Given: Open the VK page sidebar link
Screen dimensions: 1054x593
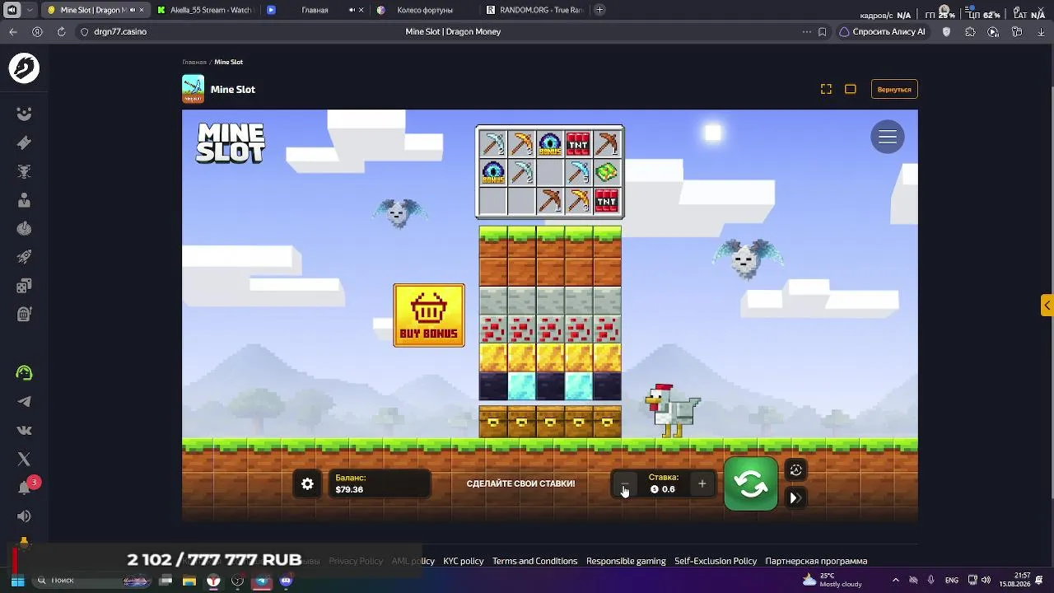Looking at the screenshot, I should coord(24,430).
